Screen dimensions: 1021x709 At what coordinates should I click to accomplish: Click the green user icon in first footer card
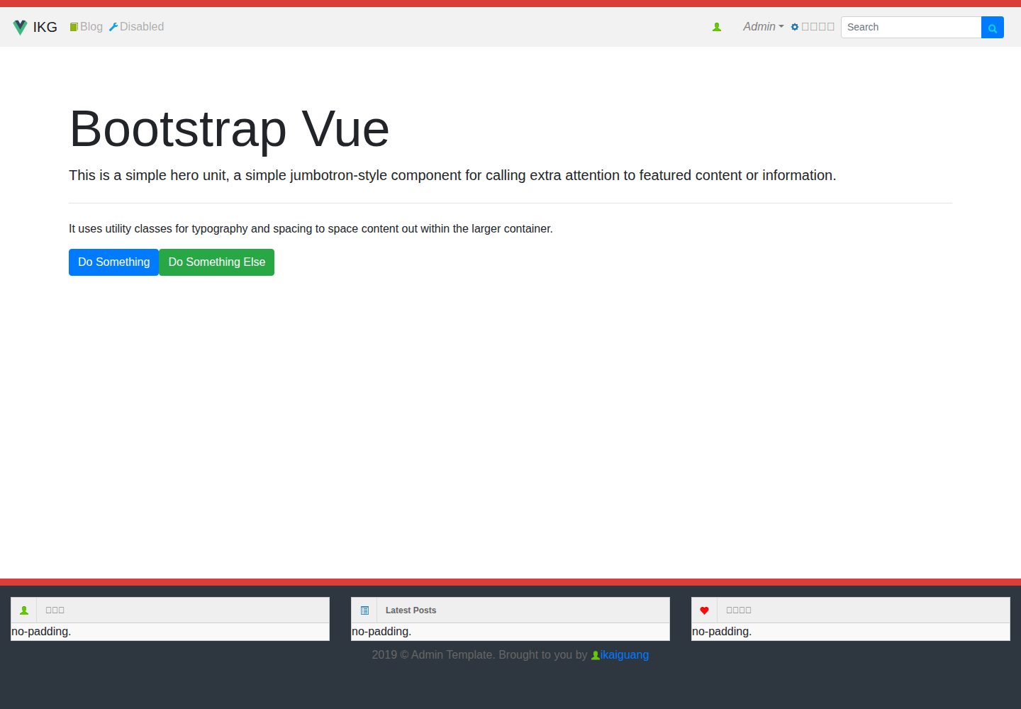click(x=24, y=610)
